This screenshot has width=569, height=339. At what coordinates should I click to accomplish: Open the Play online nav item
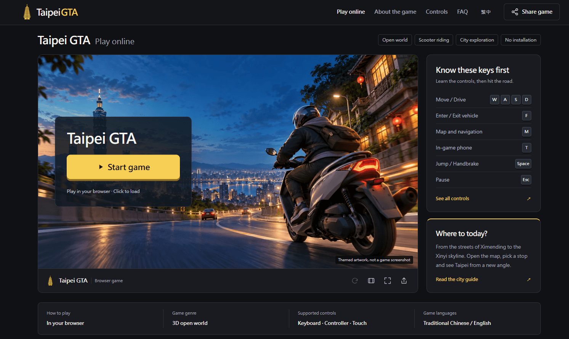351,12
